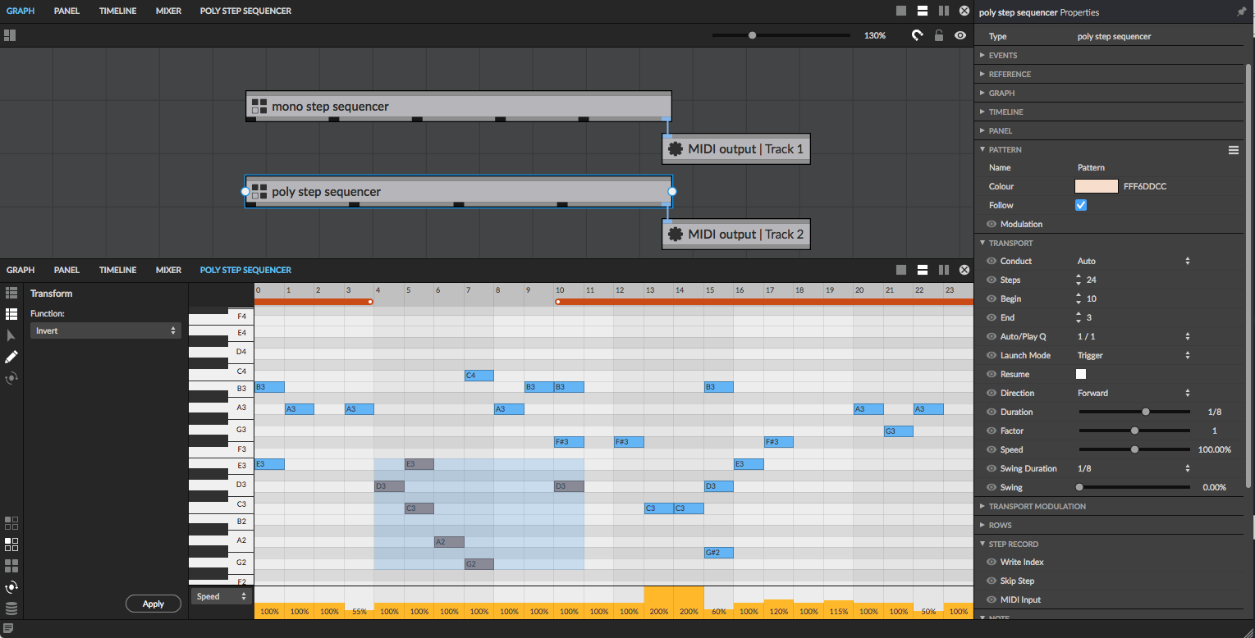Toggle the eye icon beside MIDI Input
This screenshot has height=638, width=1255.
pos(992,599)
